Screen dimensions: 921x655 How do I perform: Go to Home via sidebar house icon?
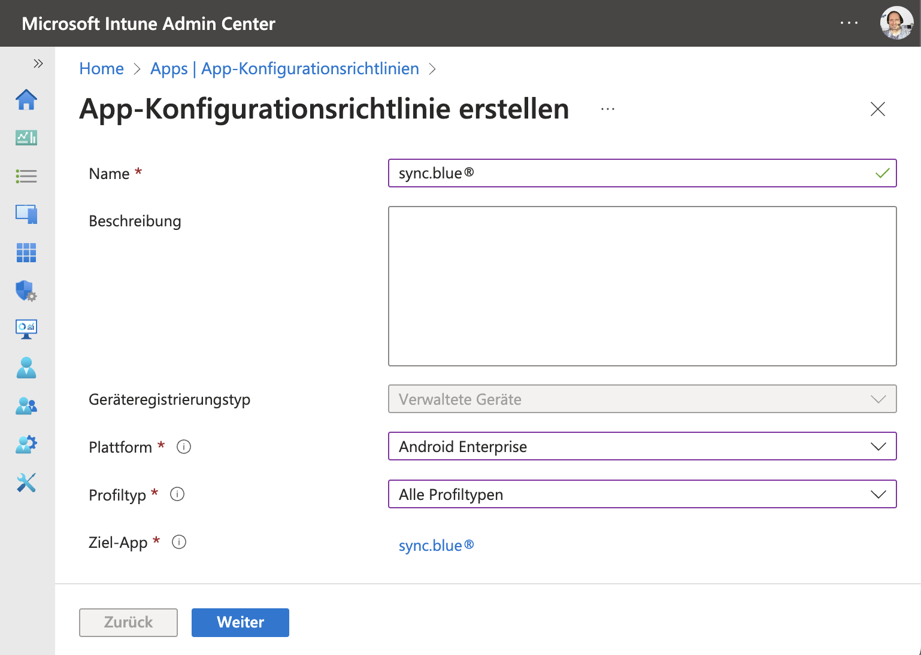click(26, 99)
